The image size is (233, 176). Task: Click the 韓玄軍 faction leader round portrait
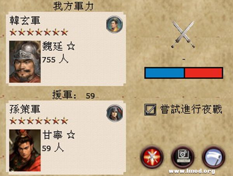(x=115, y=24)
